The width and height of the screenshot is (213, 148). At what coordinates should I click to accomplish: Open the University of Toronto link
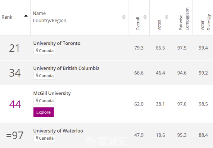[x=57, y=43]
